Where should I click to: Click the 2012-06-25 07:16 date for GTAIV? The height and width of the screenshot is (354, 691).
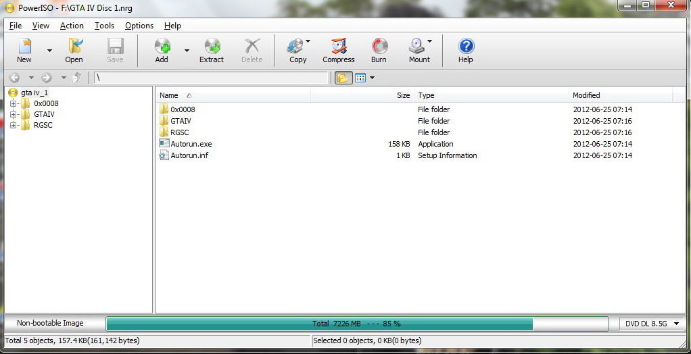tap(602, 121)
